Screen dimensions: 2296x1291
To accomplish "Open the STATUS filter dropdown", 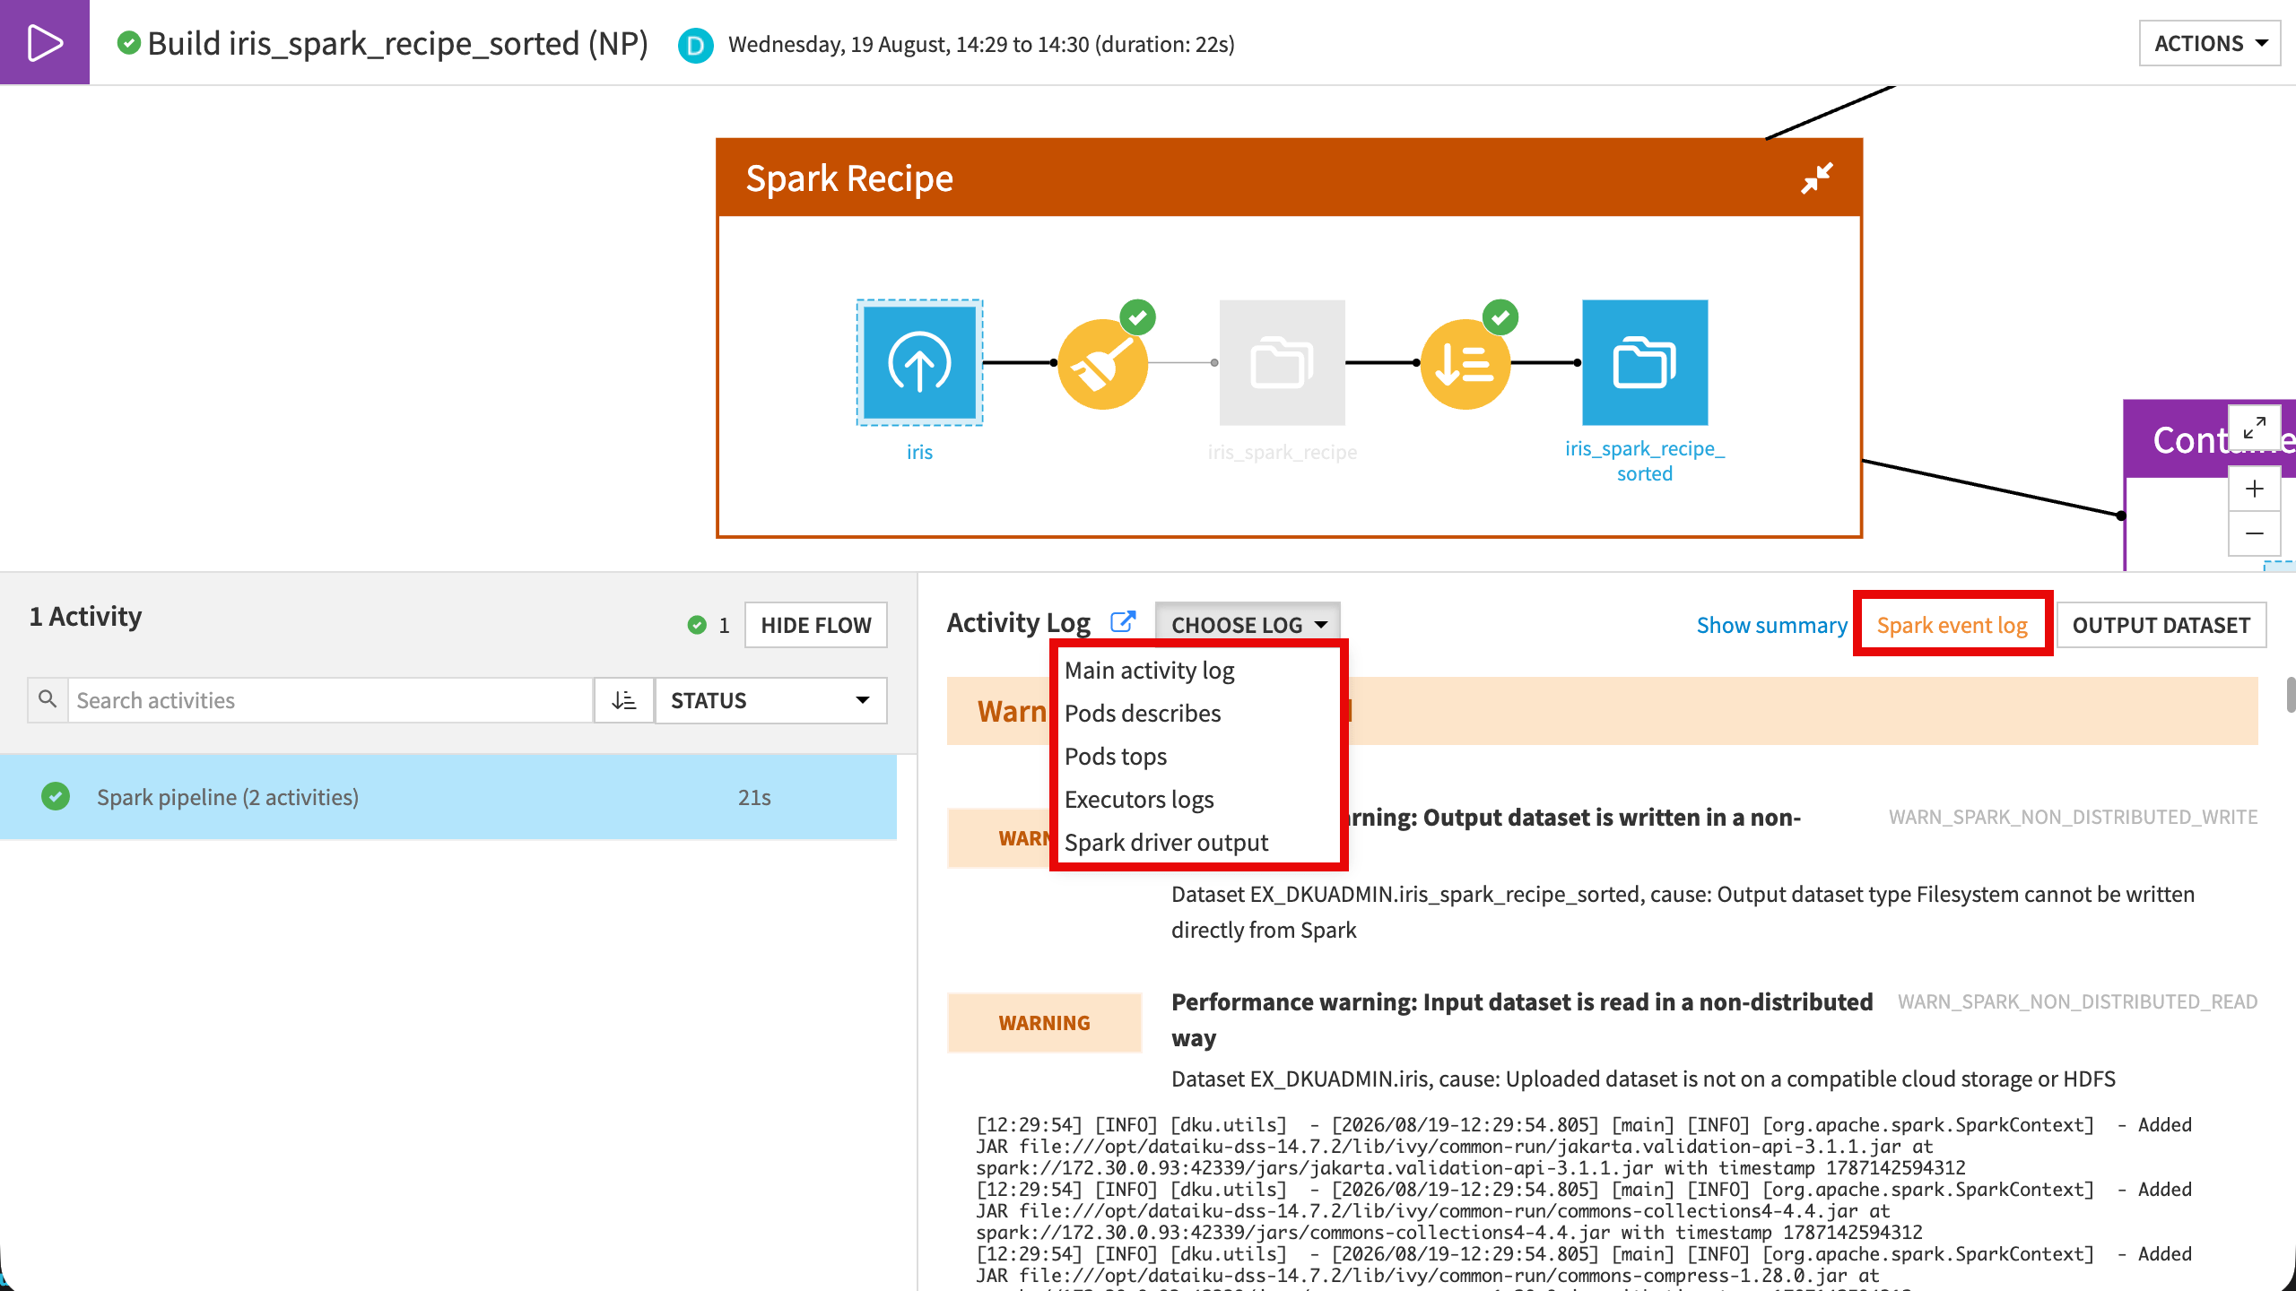I will pyautogui.click(x=771, y=699).
